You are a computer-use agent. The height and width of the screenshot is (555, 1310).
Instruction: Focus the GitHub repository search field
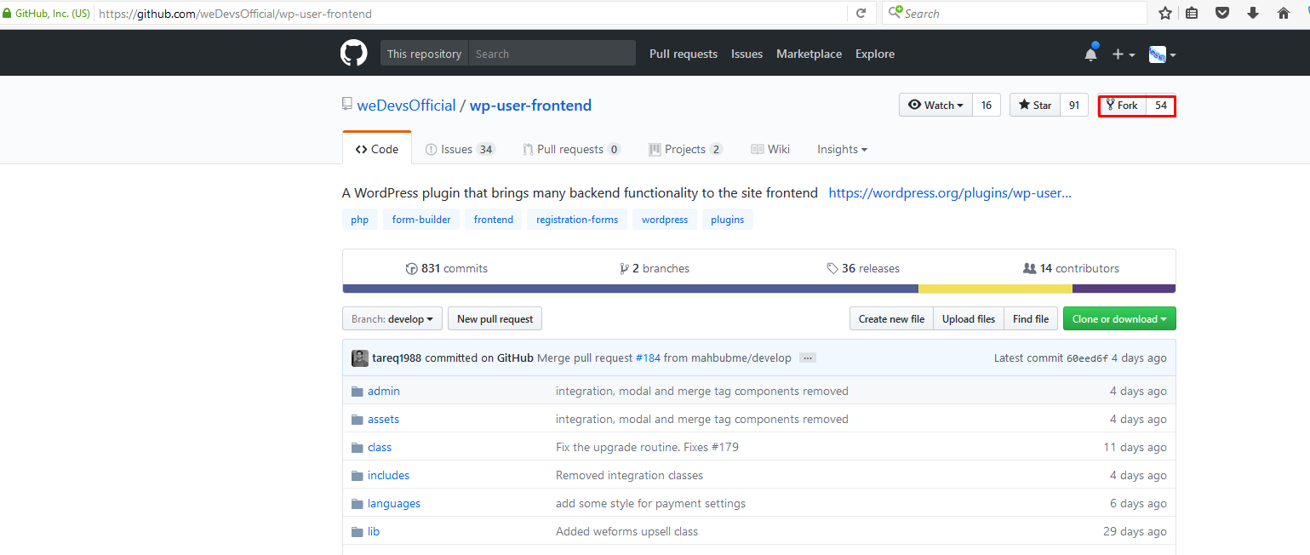552,54
